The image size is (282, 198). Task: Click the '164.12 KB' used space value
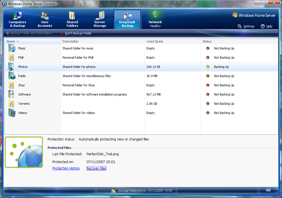click(153, 67)
